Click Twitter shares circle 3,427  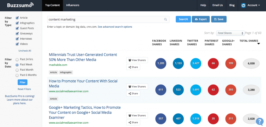coord(196,63)
